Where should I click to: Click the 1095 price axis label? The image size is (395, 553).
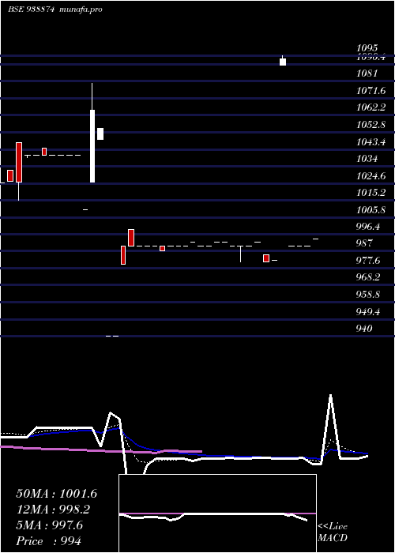pyautogui.click(x=367, y=47)
